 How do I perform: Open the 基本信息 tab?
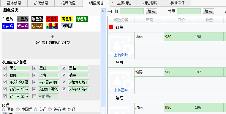pyautogui.click(x=14, y=3)
